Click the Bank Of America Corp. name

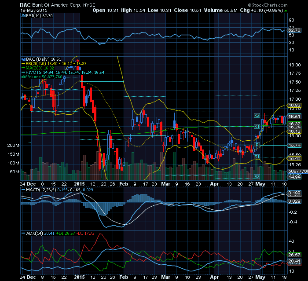(57, 5)
